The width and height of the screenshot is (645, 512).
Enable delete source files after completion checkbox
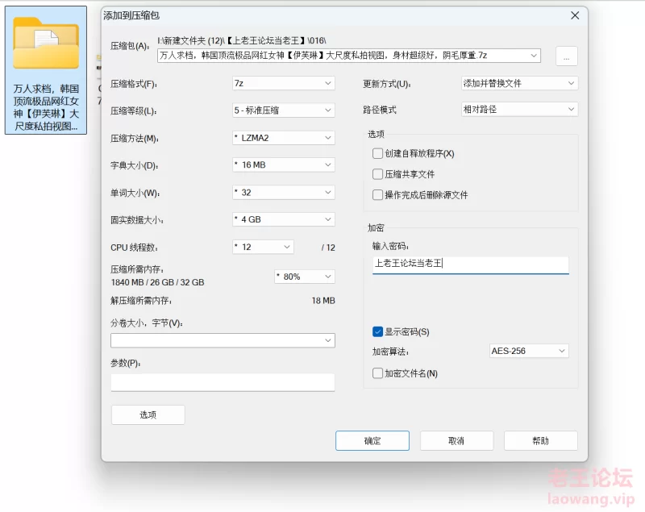[x=377, y=194]
